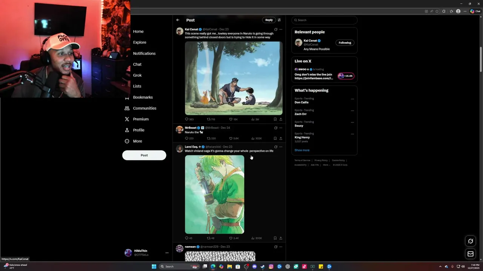Viewport: 483px width, 271px height.
Task: Open account menu dots next to HiMoThin
Action: point(167,253)
